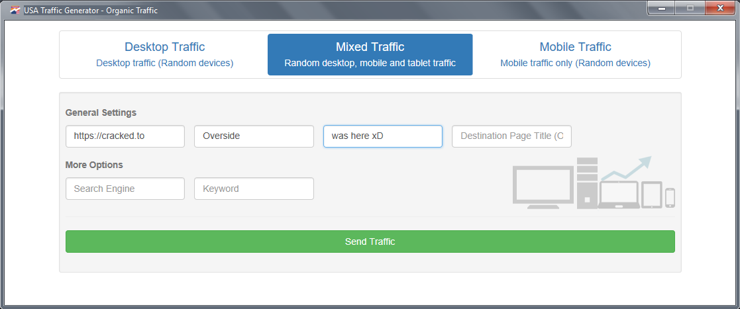The height and width of the screenshot is (309, 740).
Task: Minimize the USA Traffic Generator window
Action: (662, 8)
